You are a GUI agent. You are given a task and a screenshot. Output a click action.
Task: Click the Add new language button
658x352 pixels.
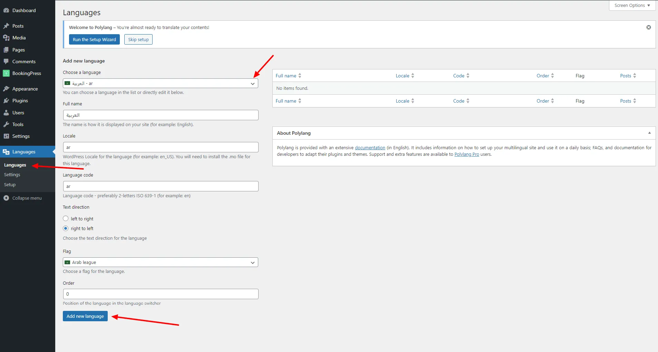(x=85, y=316)
